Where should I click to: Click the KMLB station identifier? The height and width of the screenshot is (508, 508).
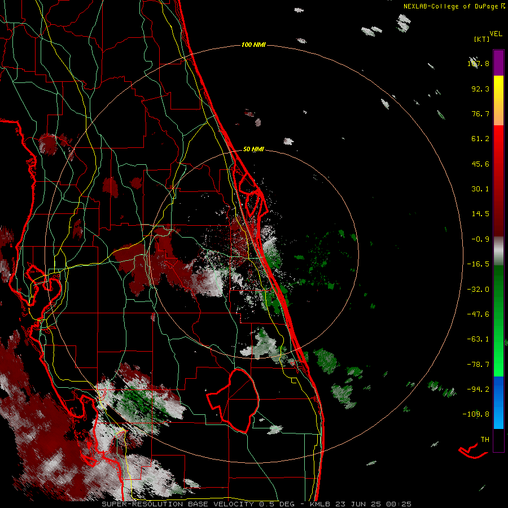click(x=319, y=504)
